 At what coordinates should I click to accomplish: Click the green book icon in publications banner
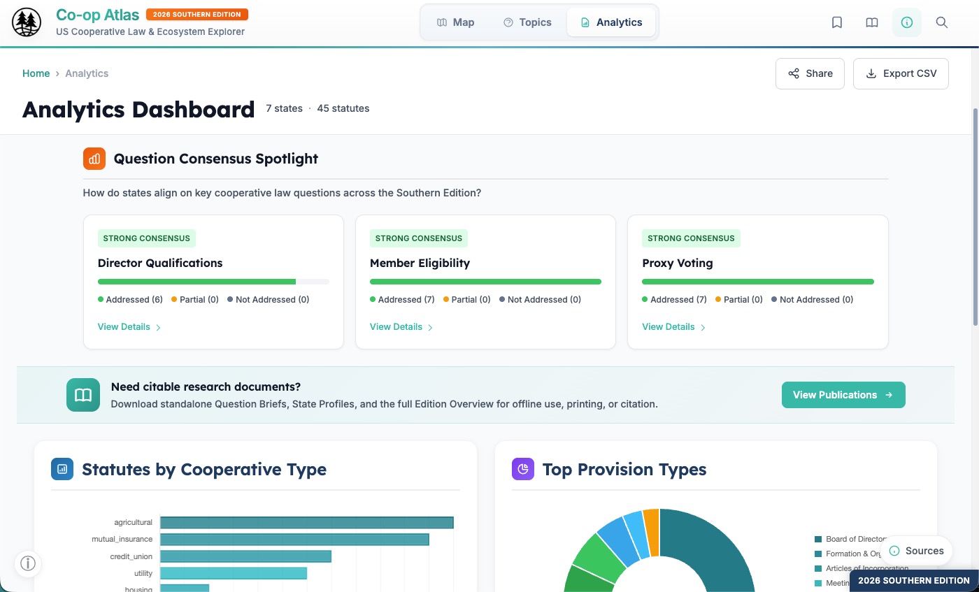click(83, 395)
